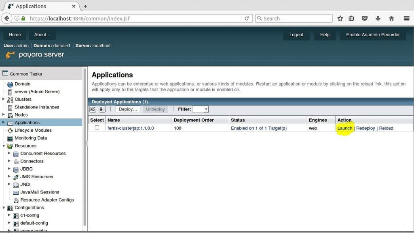Collapse the Resources tree node
The height and width of the screenshot is (233, 414).
pyautogui.click(x=3, y=146)
